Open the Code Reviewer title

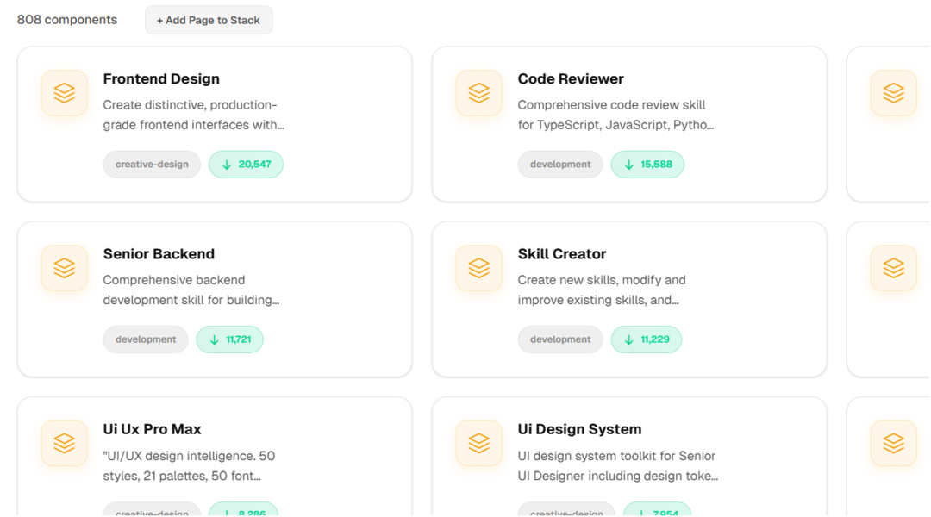[571, 79]
